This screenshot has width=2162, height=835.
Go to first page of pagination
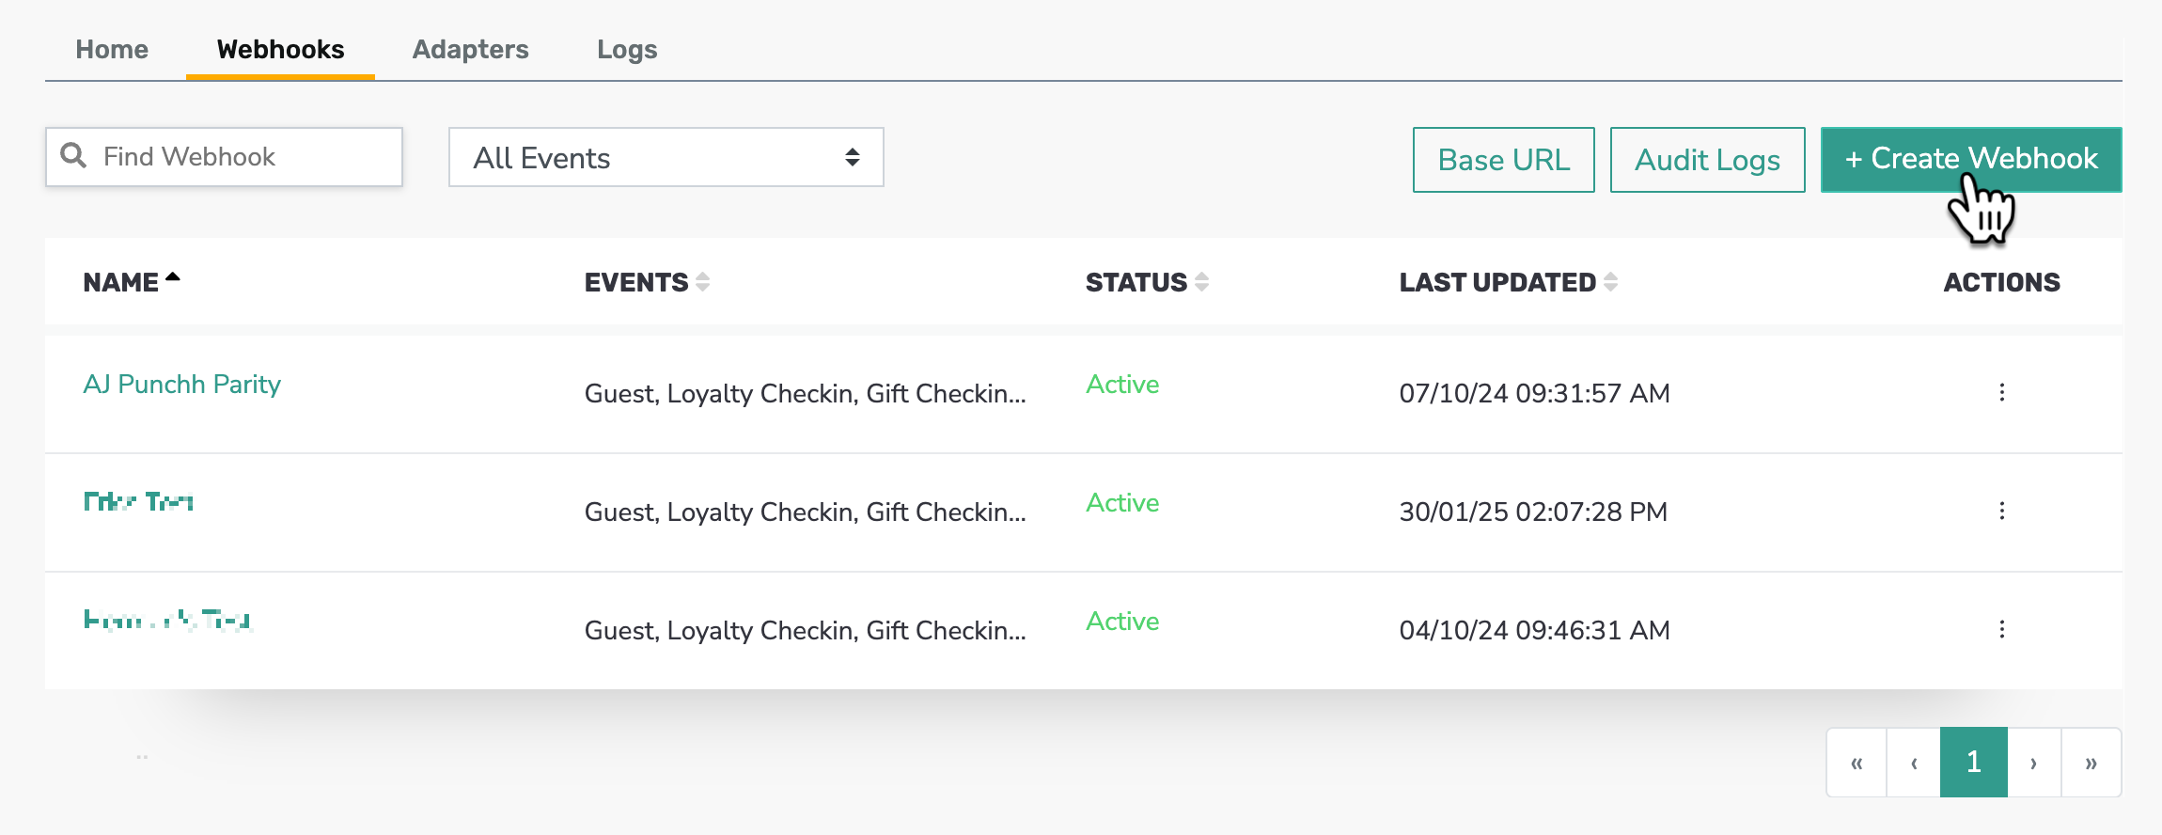point(1856,763)
